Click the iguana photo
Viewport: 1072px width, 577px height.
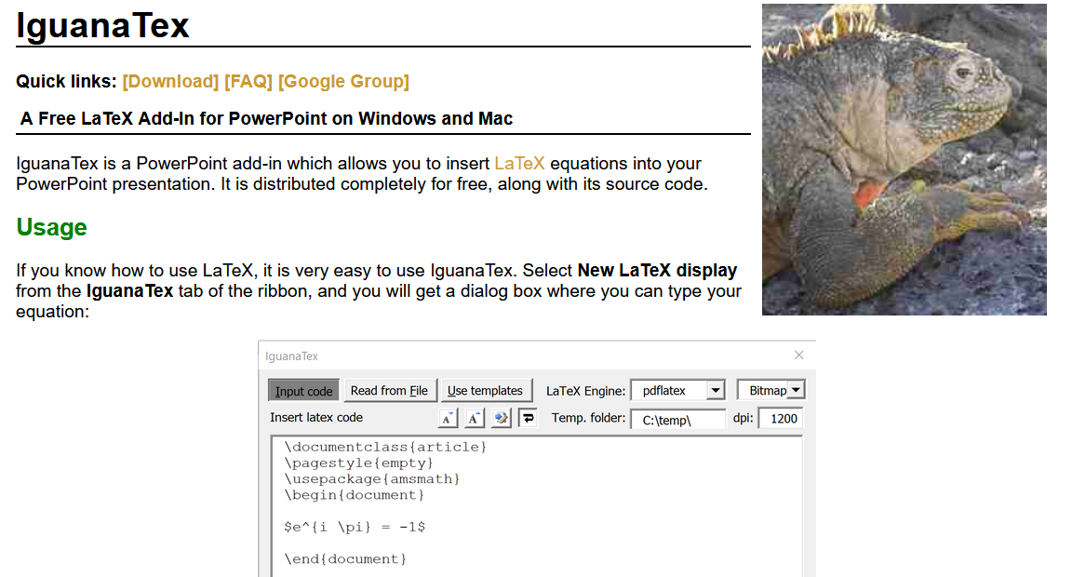[x=904, y=159]
